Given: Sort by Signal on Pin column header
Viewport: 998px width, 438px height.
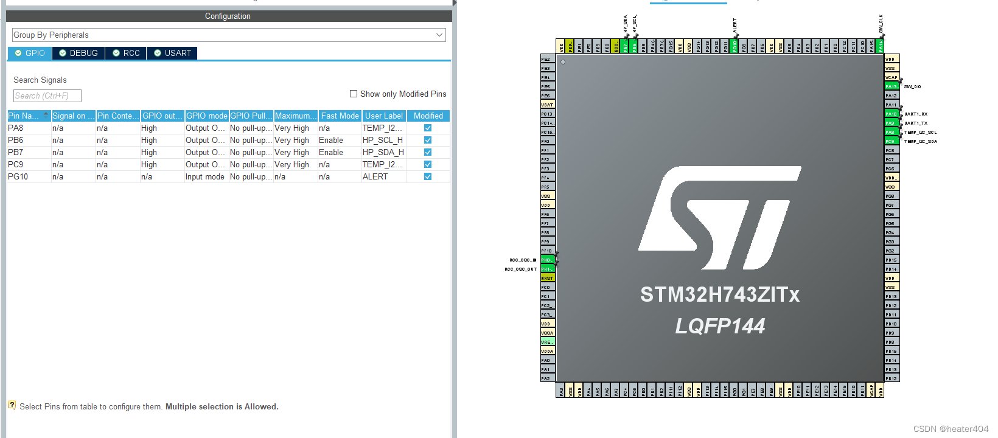Looking at the screenshot, I should (73, 116).
